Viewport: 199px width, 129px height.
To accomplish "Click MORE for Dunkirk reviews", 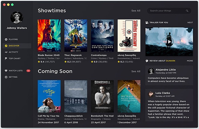I will (x=190, y=61).
